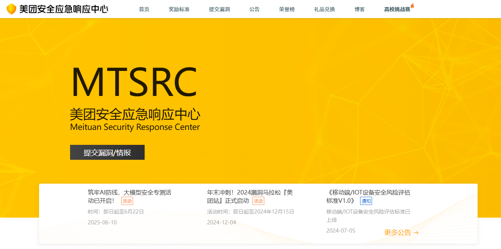Open the 移动端/IOT设备安全风险评估标准 notice
This screenshot has height=249, width=501.
coord(368,193)
